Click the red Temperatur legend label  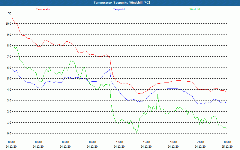pyautogui.click(x=43, y=9)
